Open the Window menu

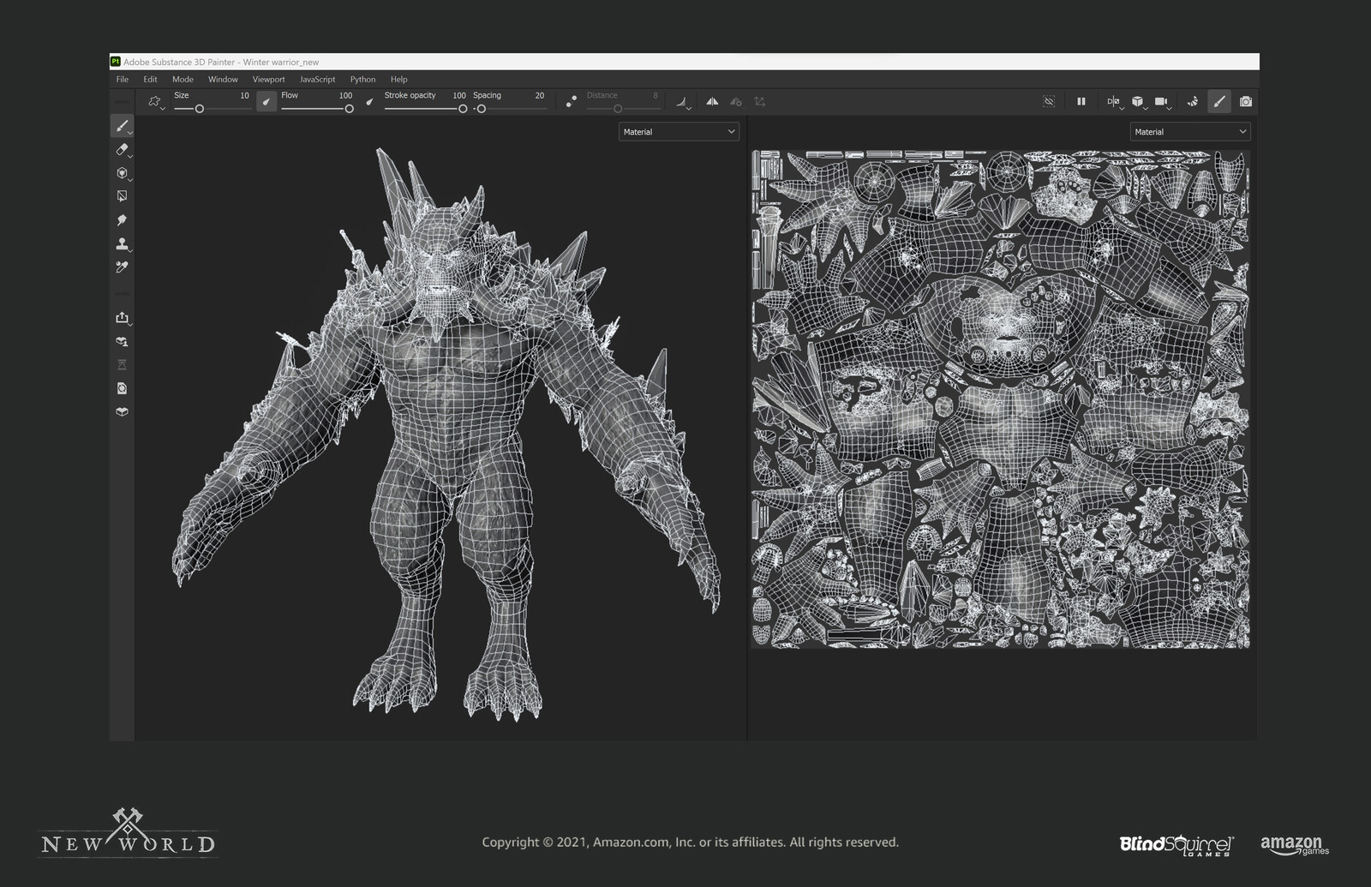[x=223, y=79]
